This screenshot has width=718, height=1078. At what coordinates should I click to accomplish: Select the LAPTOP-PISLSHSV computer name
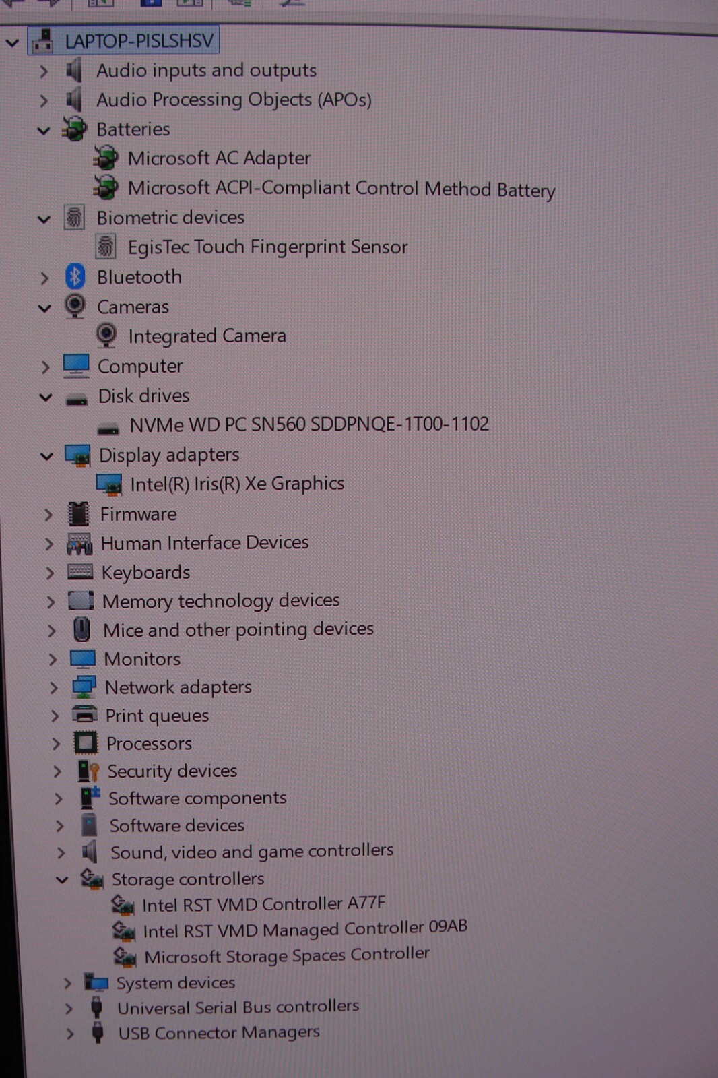[139, 40]
